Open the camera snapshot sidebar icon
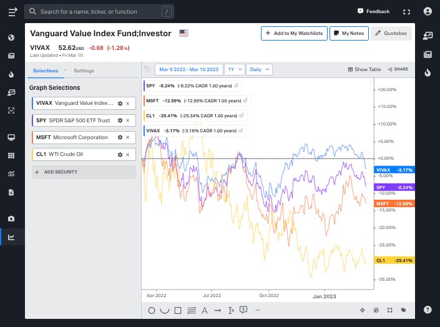440x327 pixels. tap(11, 218)
